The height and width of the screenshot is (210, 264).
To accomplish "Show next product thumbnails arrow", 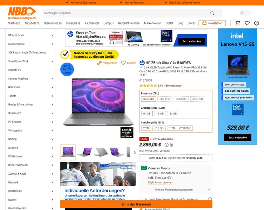I will pyautogui.click(x=135, y=152).
